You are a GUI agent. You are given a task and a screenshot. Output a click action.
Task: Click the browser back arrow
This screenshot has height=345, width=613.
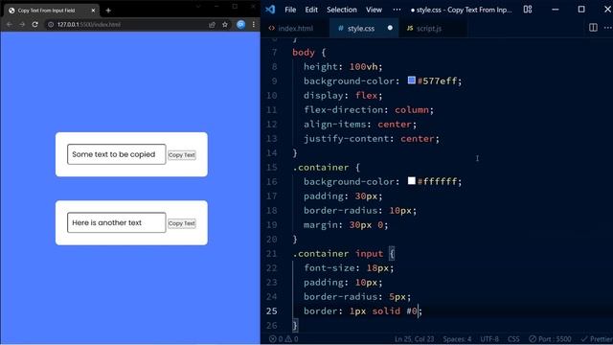tap(9, 24)
